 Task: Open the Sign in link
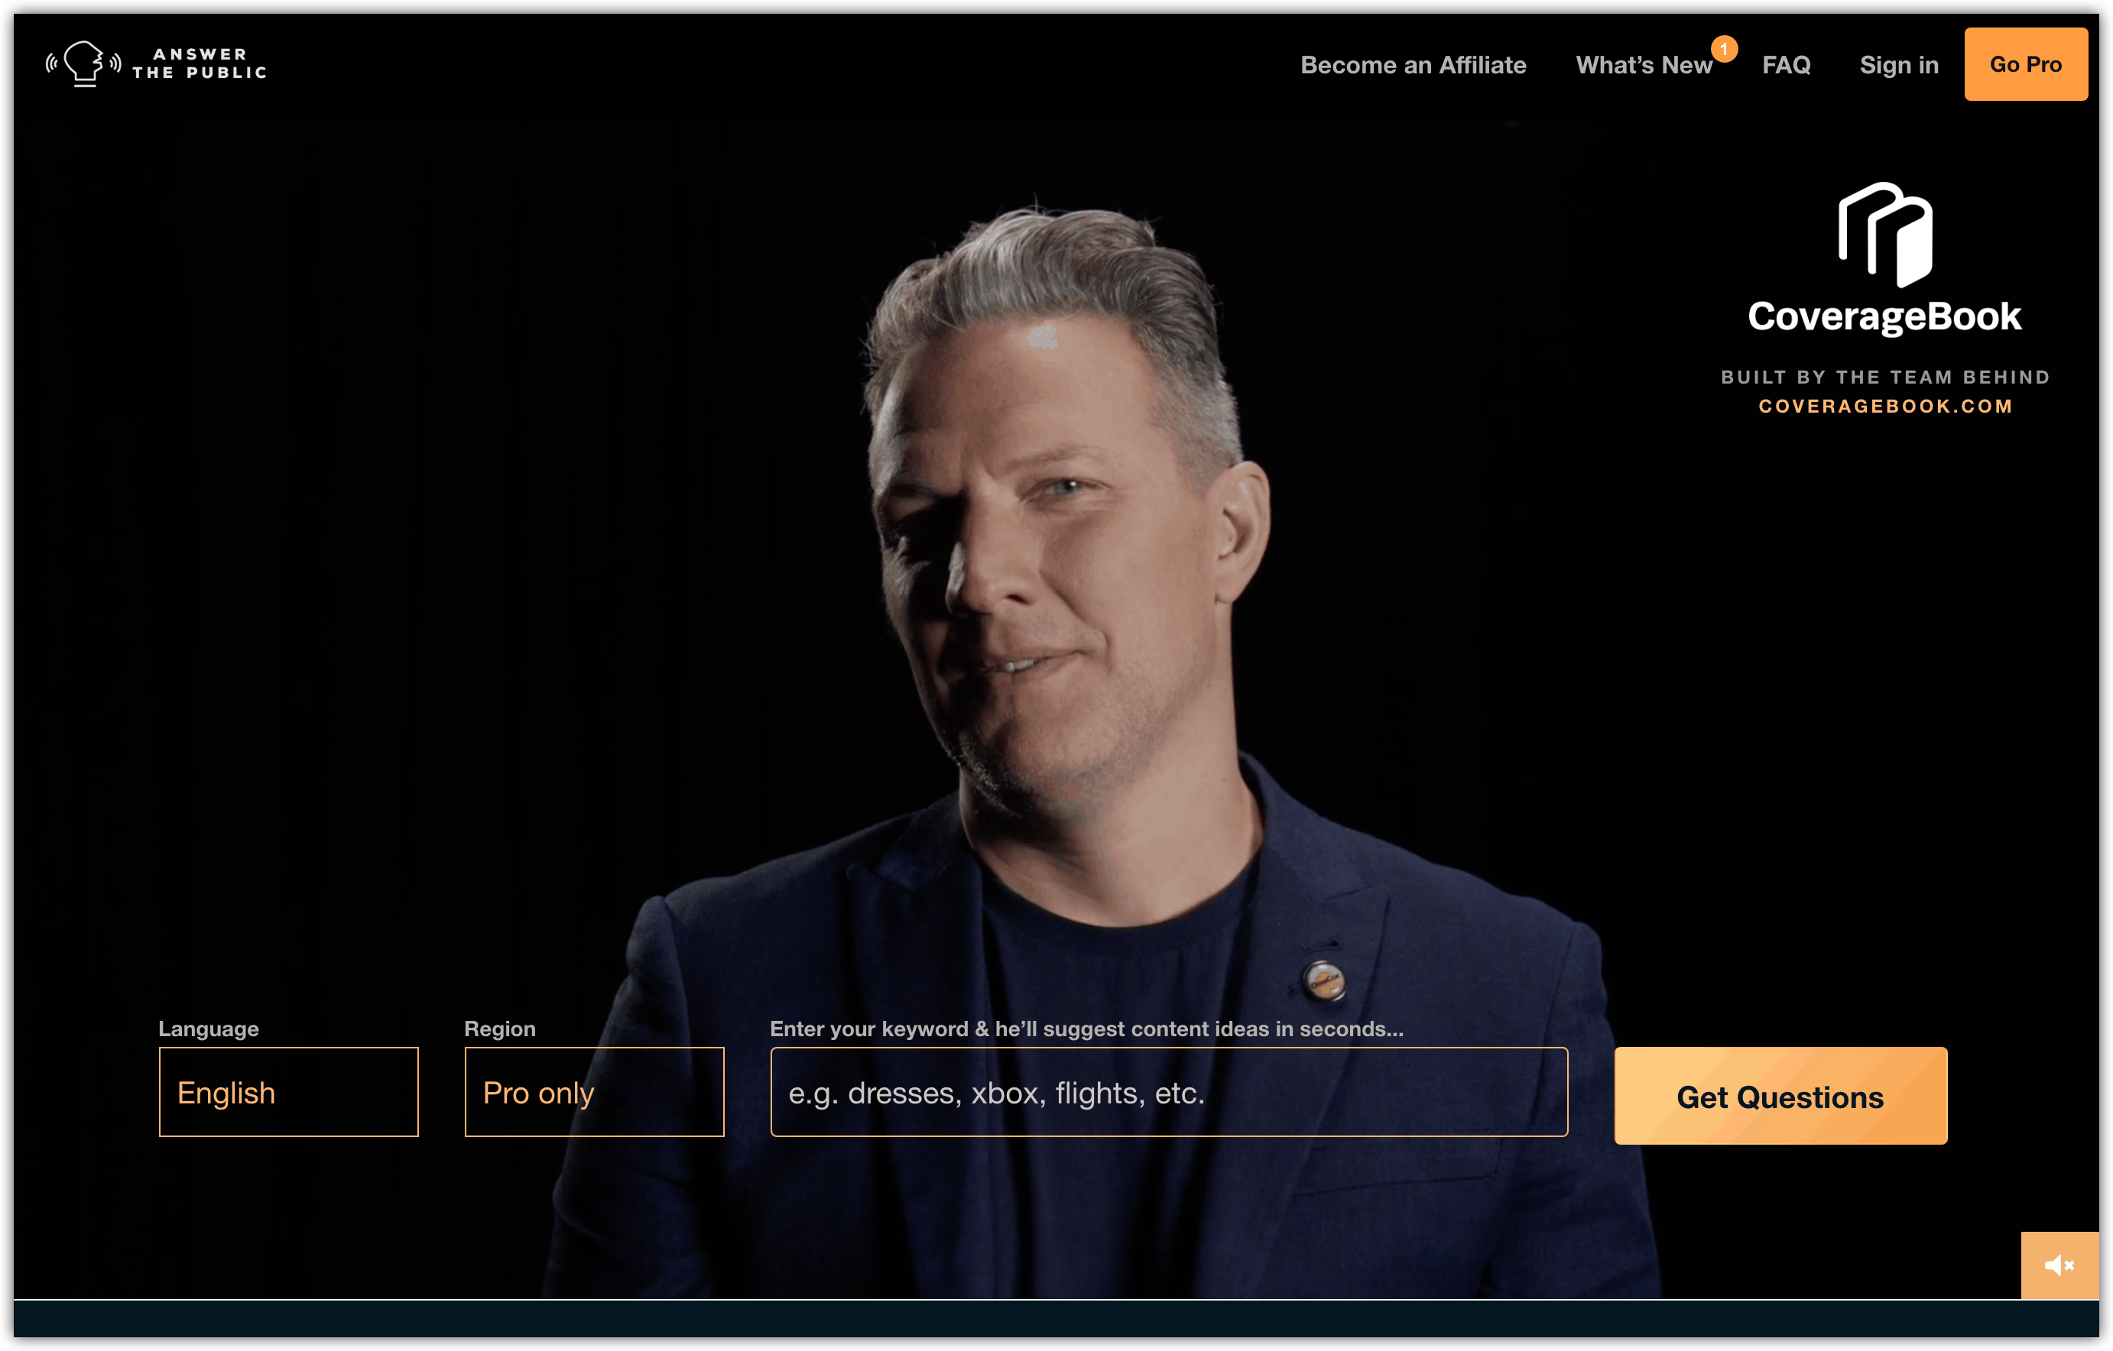1899,65
